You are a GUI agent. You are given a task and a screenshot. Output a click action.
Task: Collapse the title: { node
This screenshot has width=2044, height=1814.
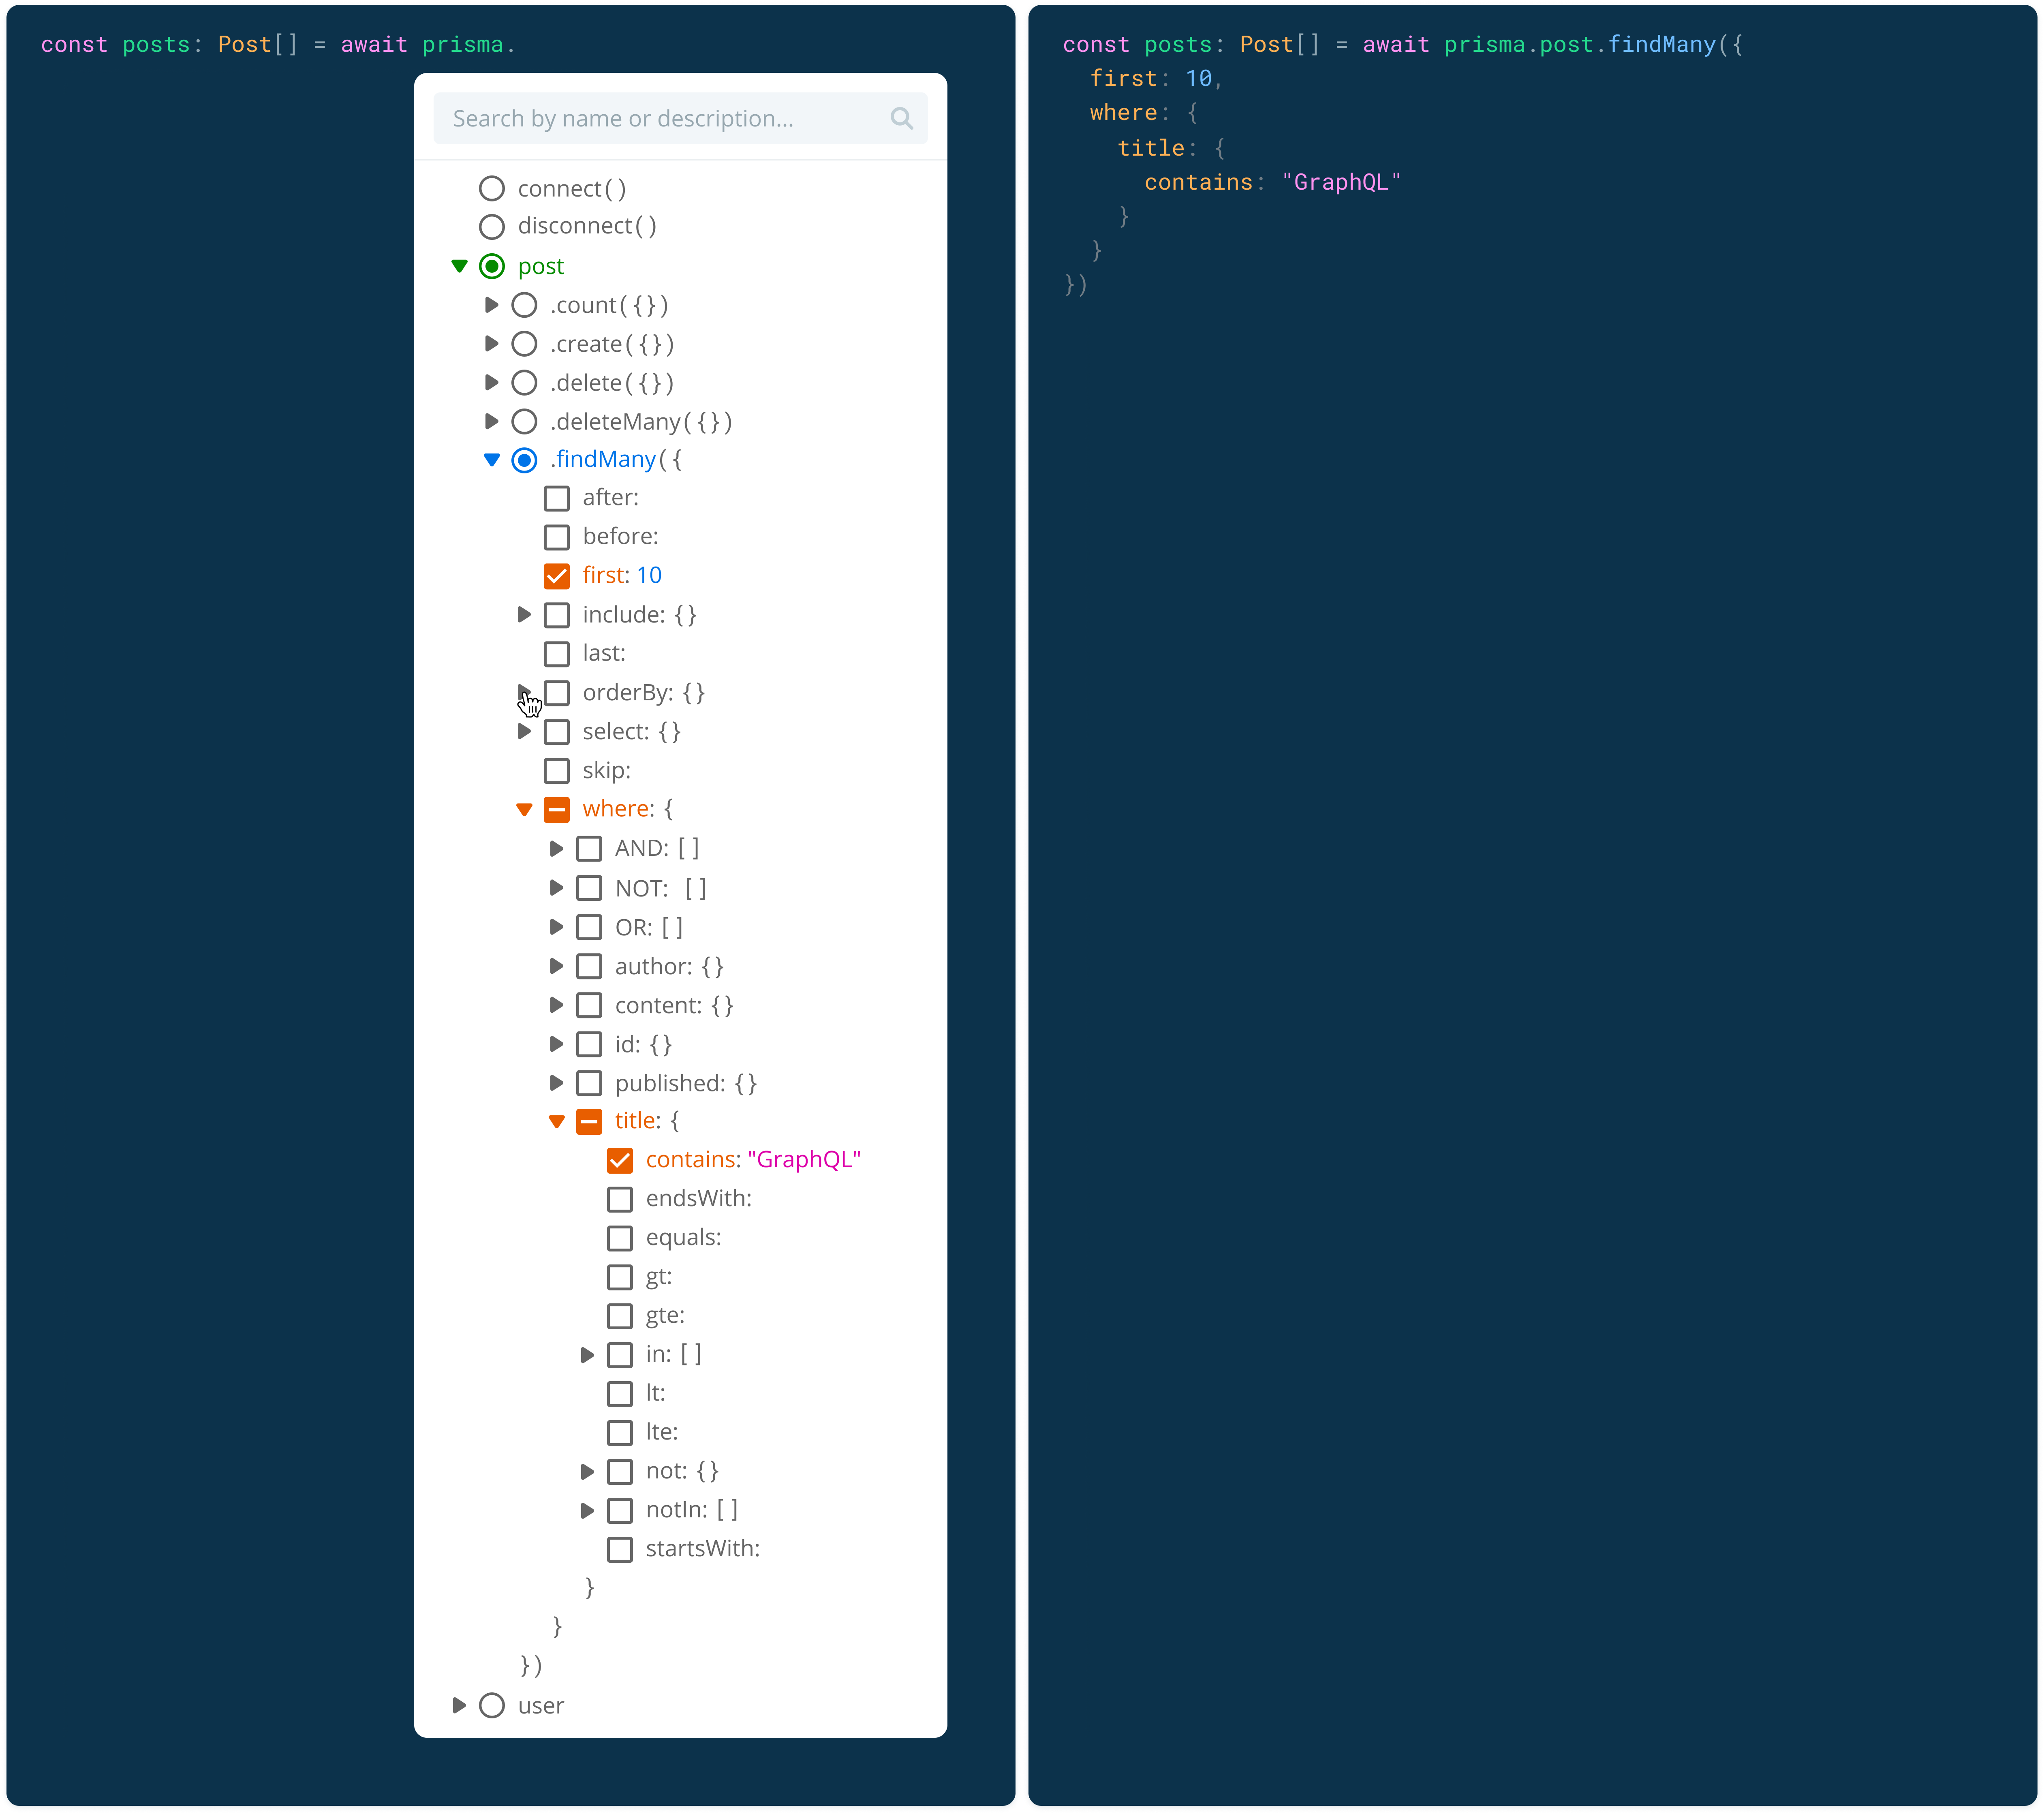click(557, 1122)
